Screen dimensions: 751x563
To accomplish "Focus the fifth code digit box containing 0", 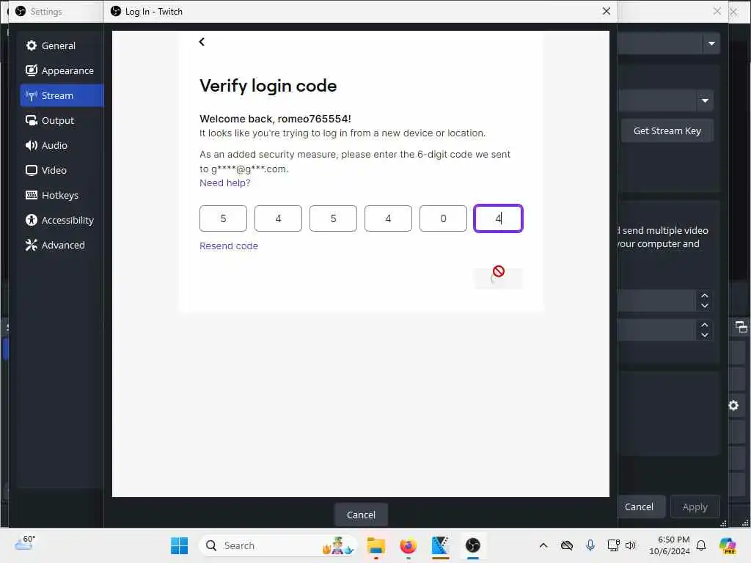I will coord(443,218).
